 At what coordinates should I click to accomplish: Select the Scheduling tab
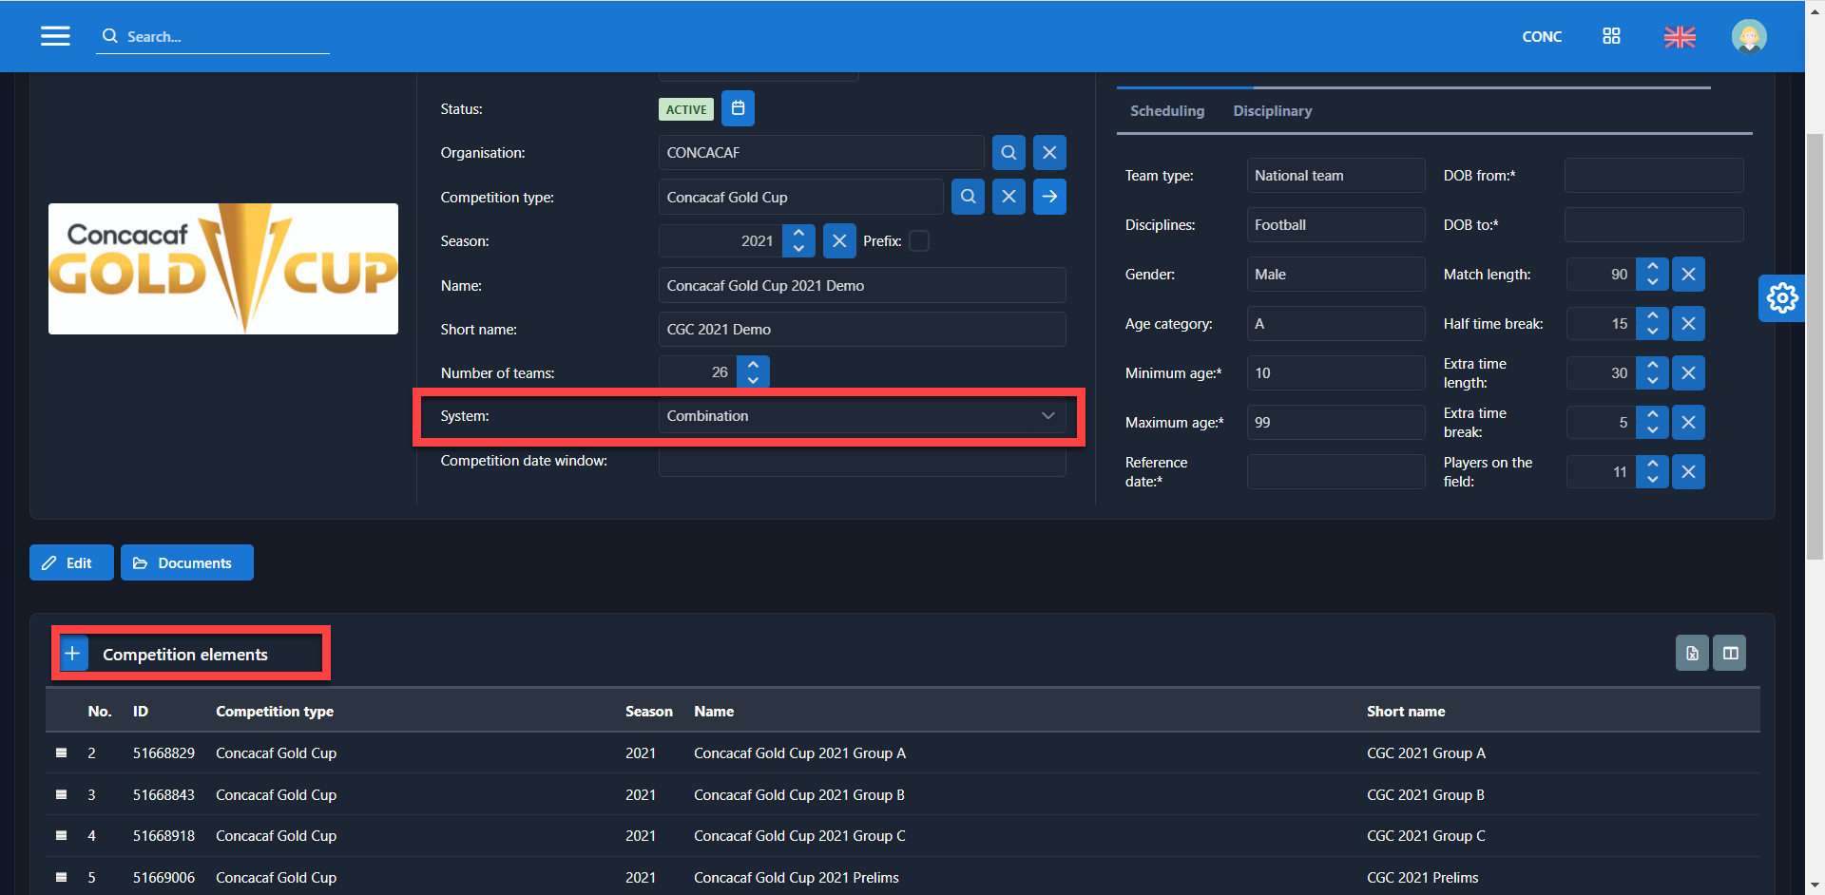tap(1166, 111)
